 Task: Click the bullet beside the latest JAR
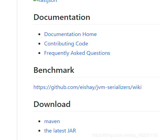[39, 131]
